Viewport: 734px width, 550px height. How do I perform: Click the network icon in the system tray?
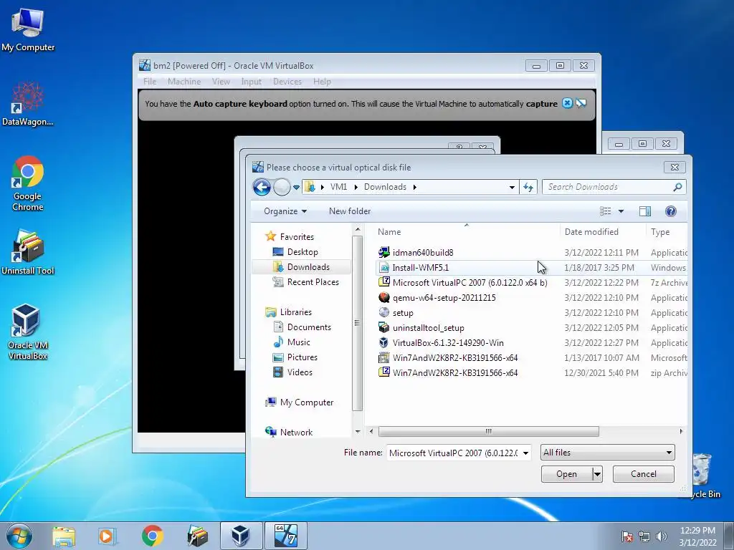pos(644,536)
